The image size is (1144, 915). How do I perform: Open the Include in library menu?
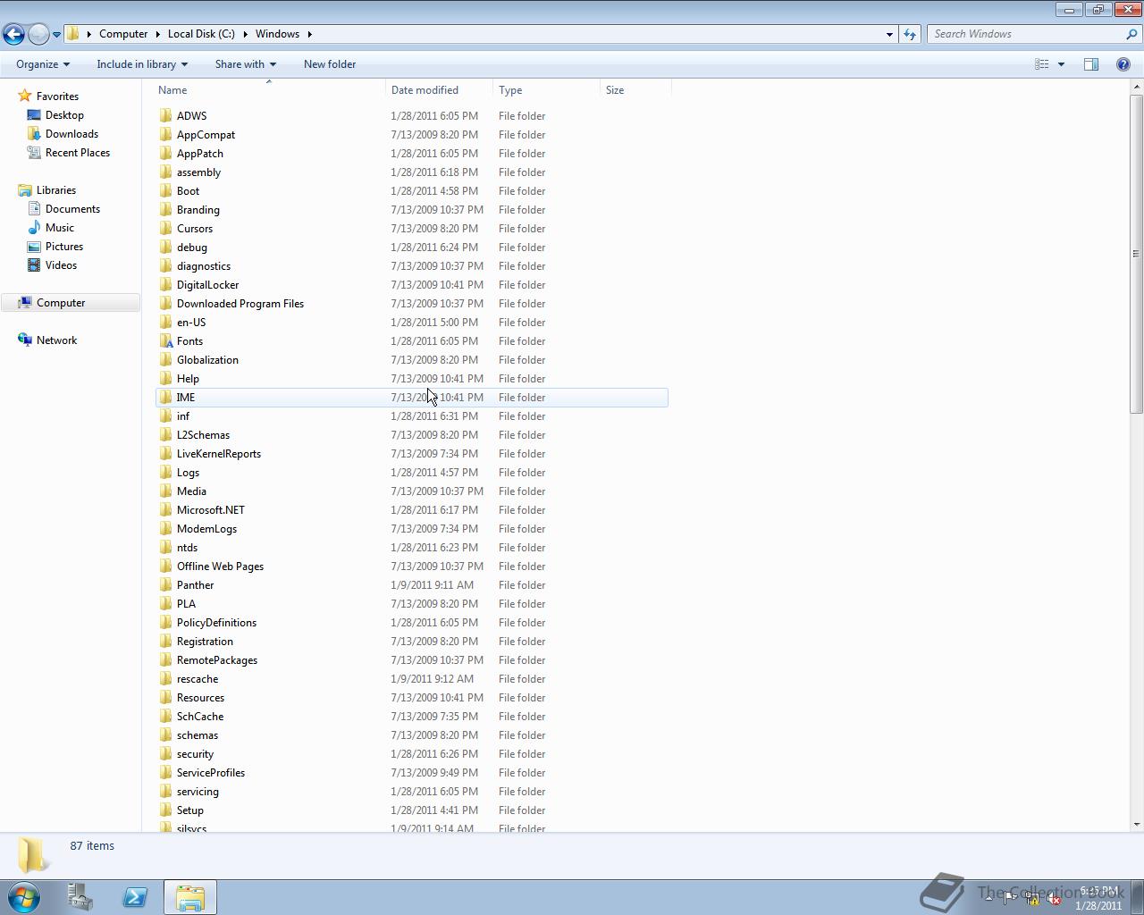point(141,63)
